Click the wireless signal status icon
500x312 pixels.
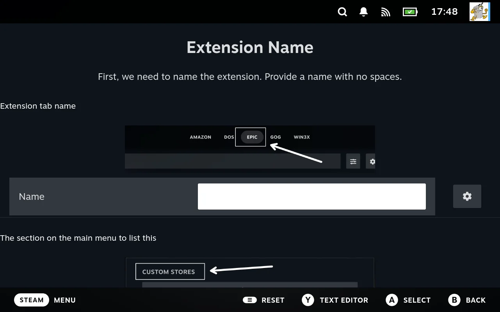click(386, 12)
